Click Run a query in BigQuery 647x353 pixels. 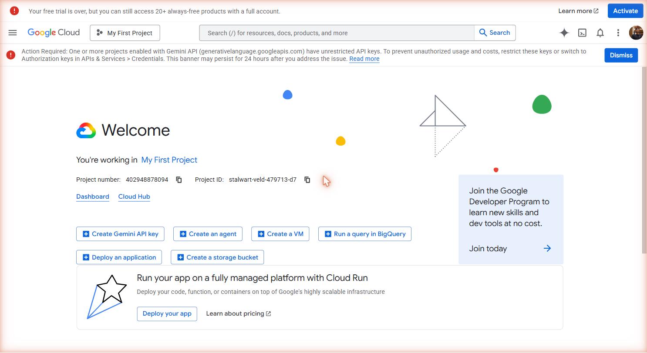(x=364, y=234)
